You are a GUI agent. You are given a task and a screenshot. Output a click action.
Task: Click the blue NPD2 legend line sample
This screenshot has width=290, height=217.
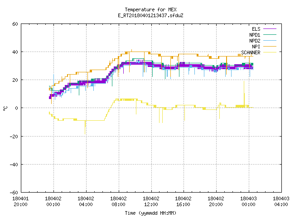[x=270, y=40]
